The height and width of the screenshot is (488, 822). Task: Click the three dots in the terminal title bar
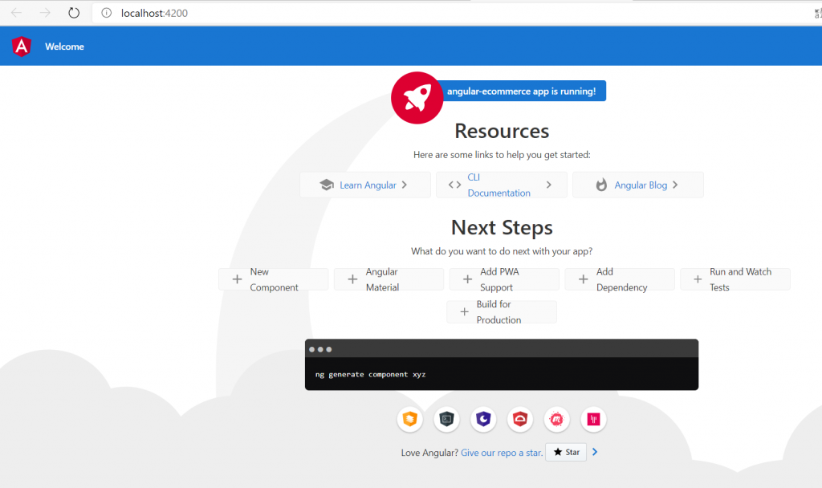pos(320,349)
